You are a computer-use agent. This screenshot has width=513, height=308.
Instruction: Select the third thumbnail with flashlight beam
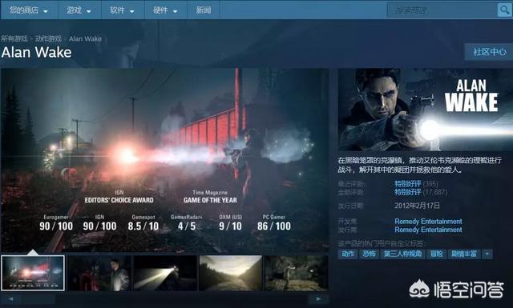point(166,273)
